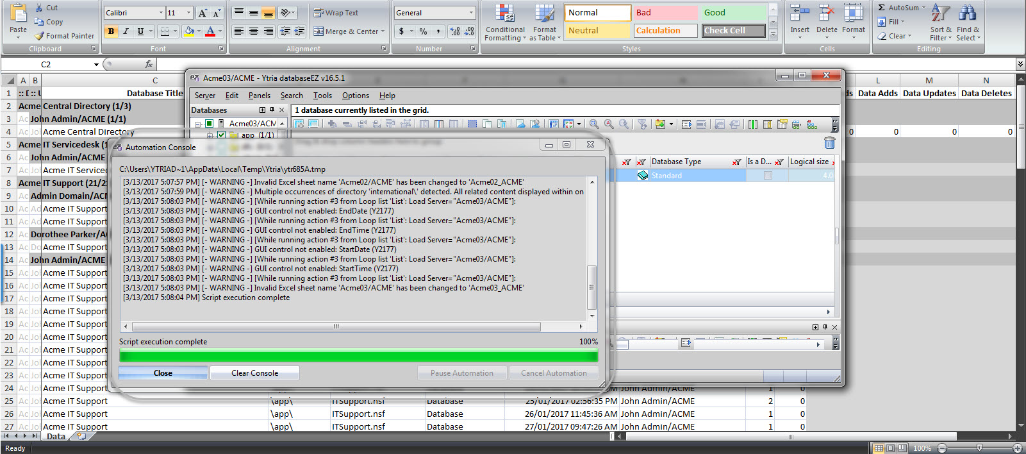The height and width of the screenshot is (454, 1026).
Task: Apply red font color
Action: click(x=210, y=31)
